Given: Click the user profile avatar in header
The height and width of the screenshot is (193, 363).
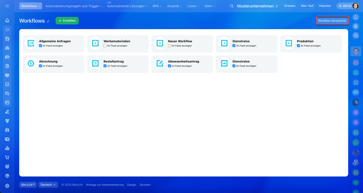Looking at the screenshot, I should coord(356,6).
